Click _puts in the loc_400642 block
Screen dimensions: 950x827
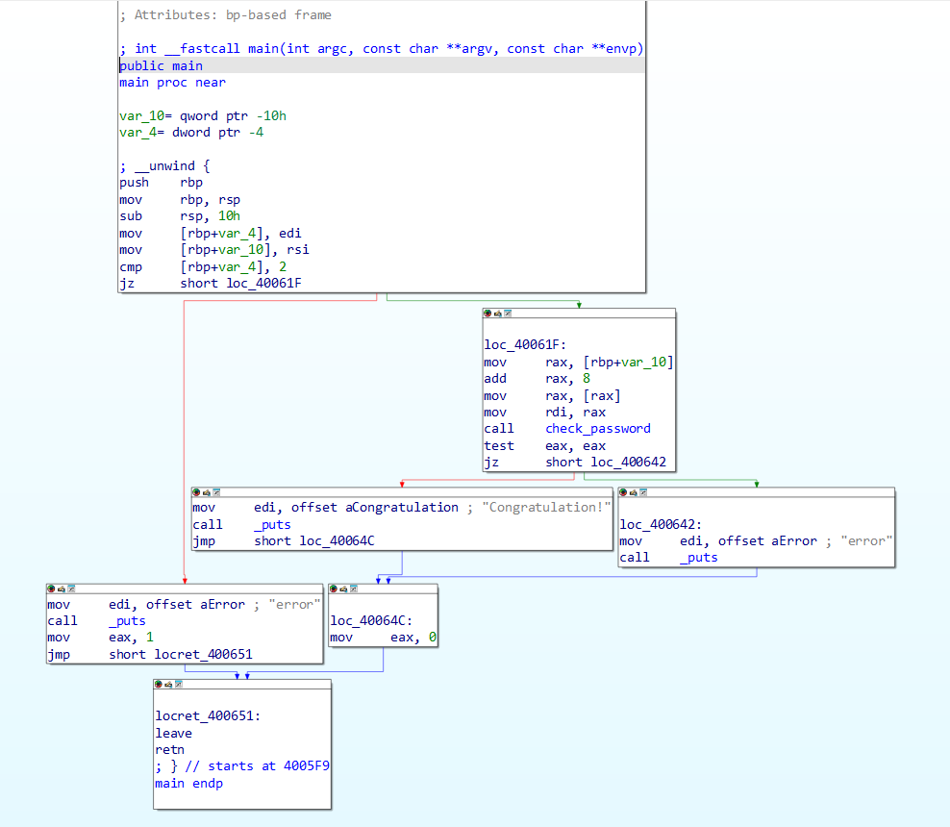pos(699,558)
